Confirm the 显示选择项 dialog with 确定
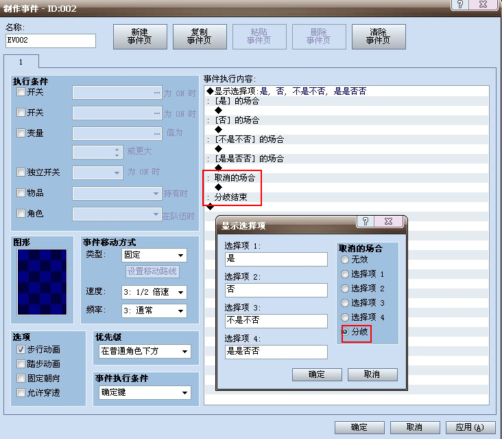This screenshot has height=439, width=502. [317, 374]
